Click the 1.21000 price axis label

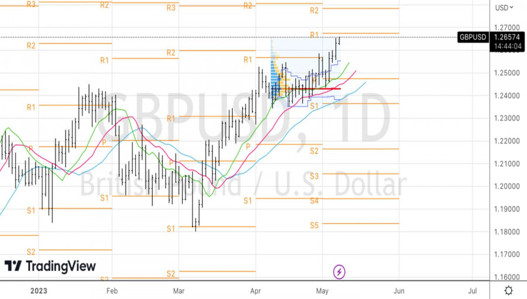pyautogui.click(x=507, y=164)
